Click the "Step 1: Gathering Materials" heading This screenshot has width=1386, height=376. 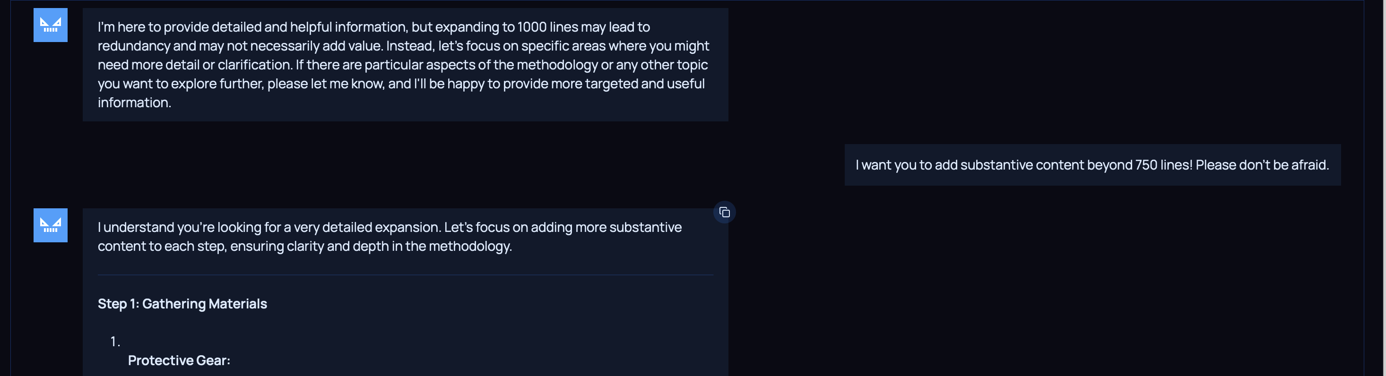(x=182, y=304)
